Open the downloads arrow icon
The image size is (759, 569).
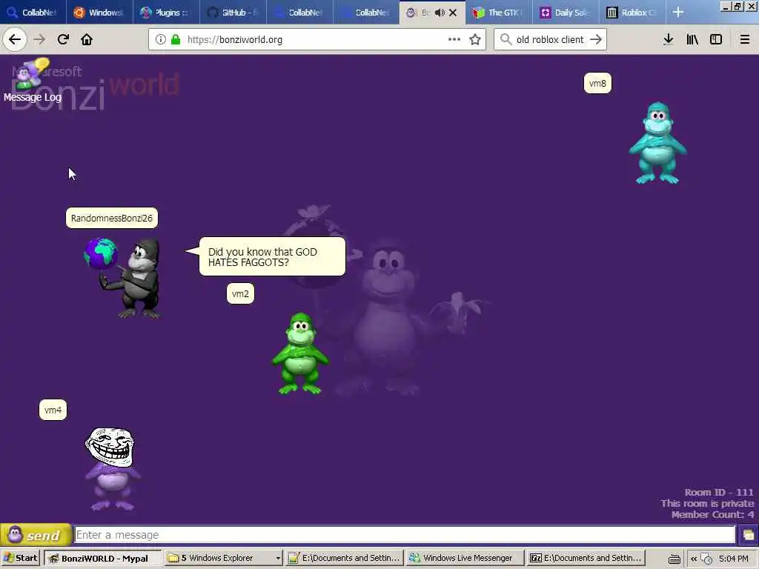[668, 40]
